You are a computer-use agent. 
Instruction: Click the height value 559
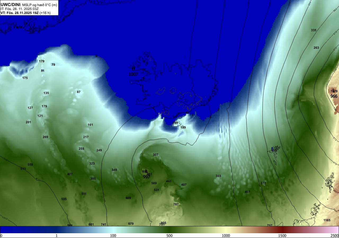coord(30,165)
